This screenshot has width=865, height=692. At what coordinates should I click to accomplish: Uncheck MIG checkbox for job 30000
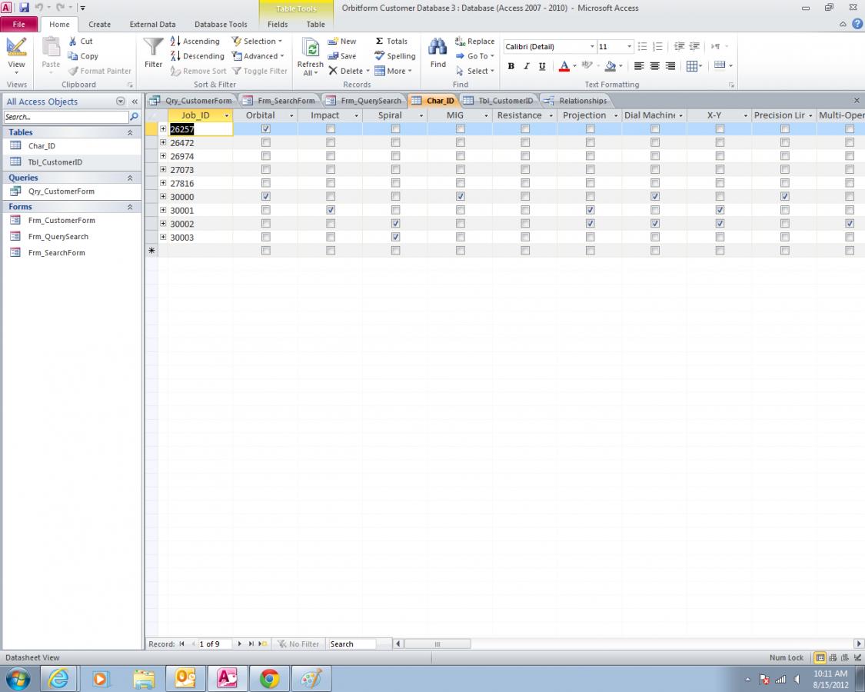[x=461, y=197]
